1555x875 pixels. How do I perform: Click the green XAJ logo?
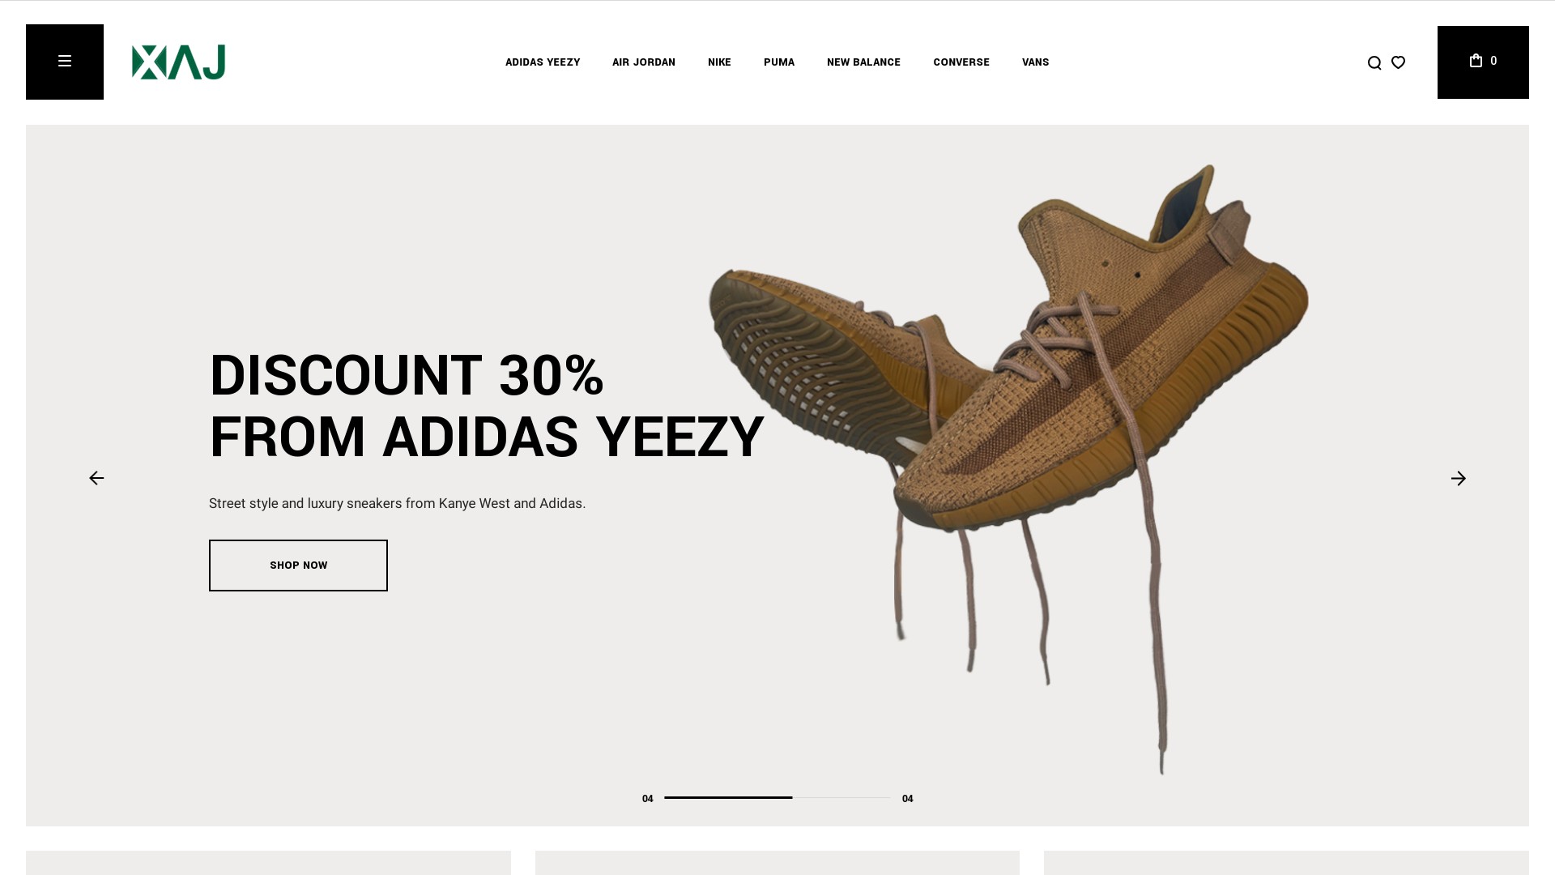[x=178, y=62]
